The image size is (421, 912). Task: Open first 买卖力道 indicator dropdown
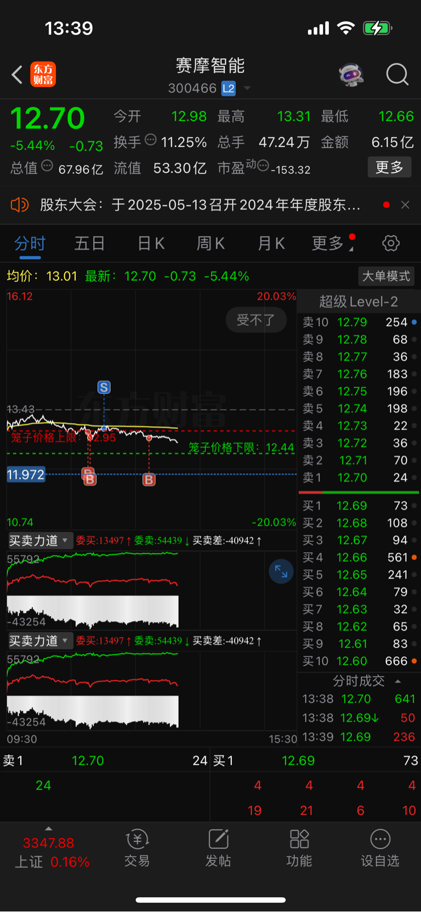39,541
